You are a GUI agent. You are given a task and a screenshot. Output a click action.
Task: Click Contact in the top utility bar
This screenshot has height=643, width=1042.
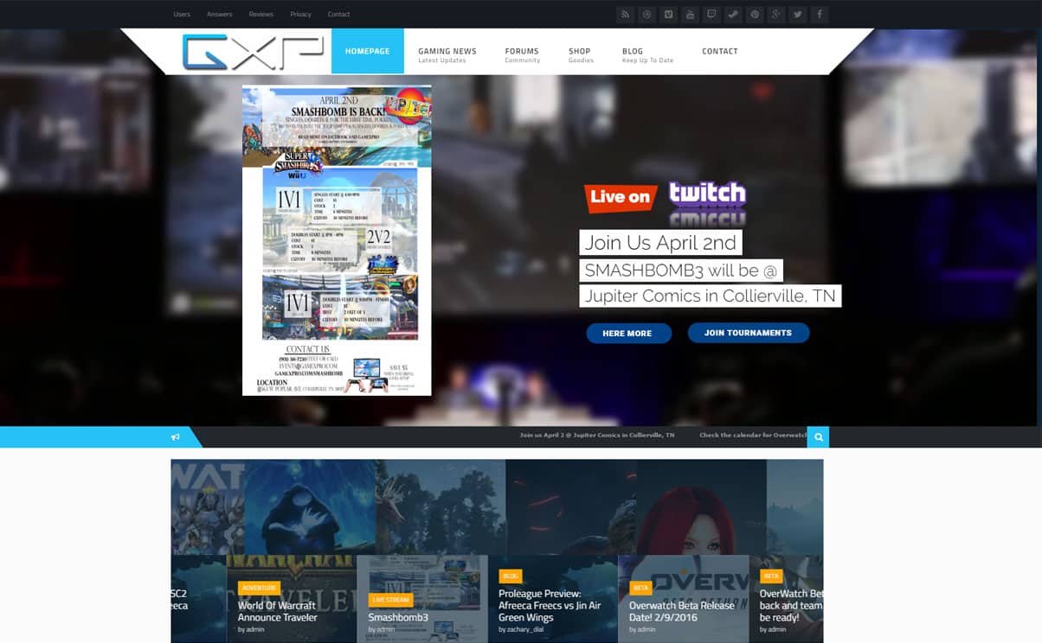point(339,14)
